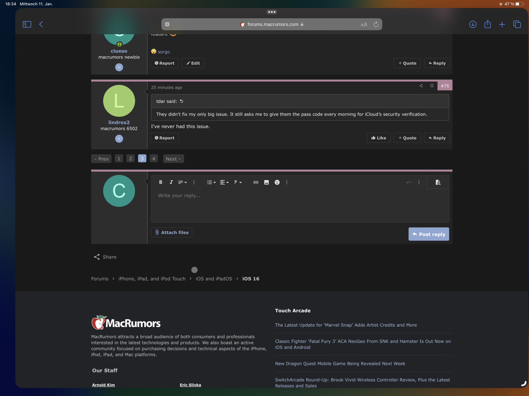Toggle bold in reply editor
Image resolution: width=529 pixels, height=396 pixels.
click(161, 182)
